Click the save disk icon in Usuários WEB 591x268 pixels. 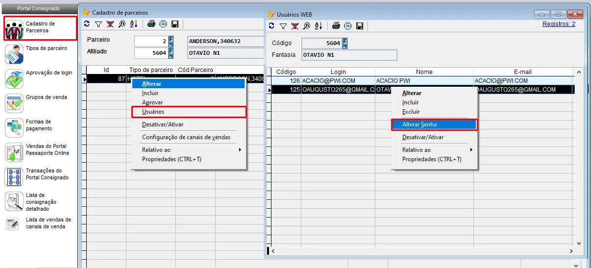[x=360, y=26]
